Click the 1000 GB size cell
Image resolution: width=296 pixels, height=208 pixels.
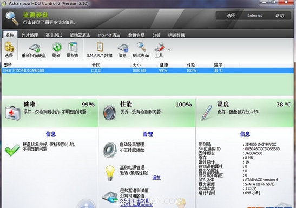click(139, 70)
